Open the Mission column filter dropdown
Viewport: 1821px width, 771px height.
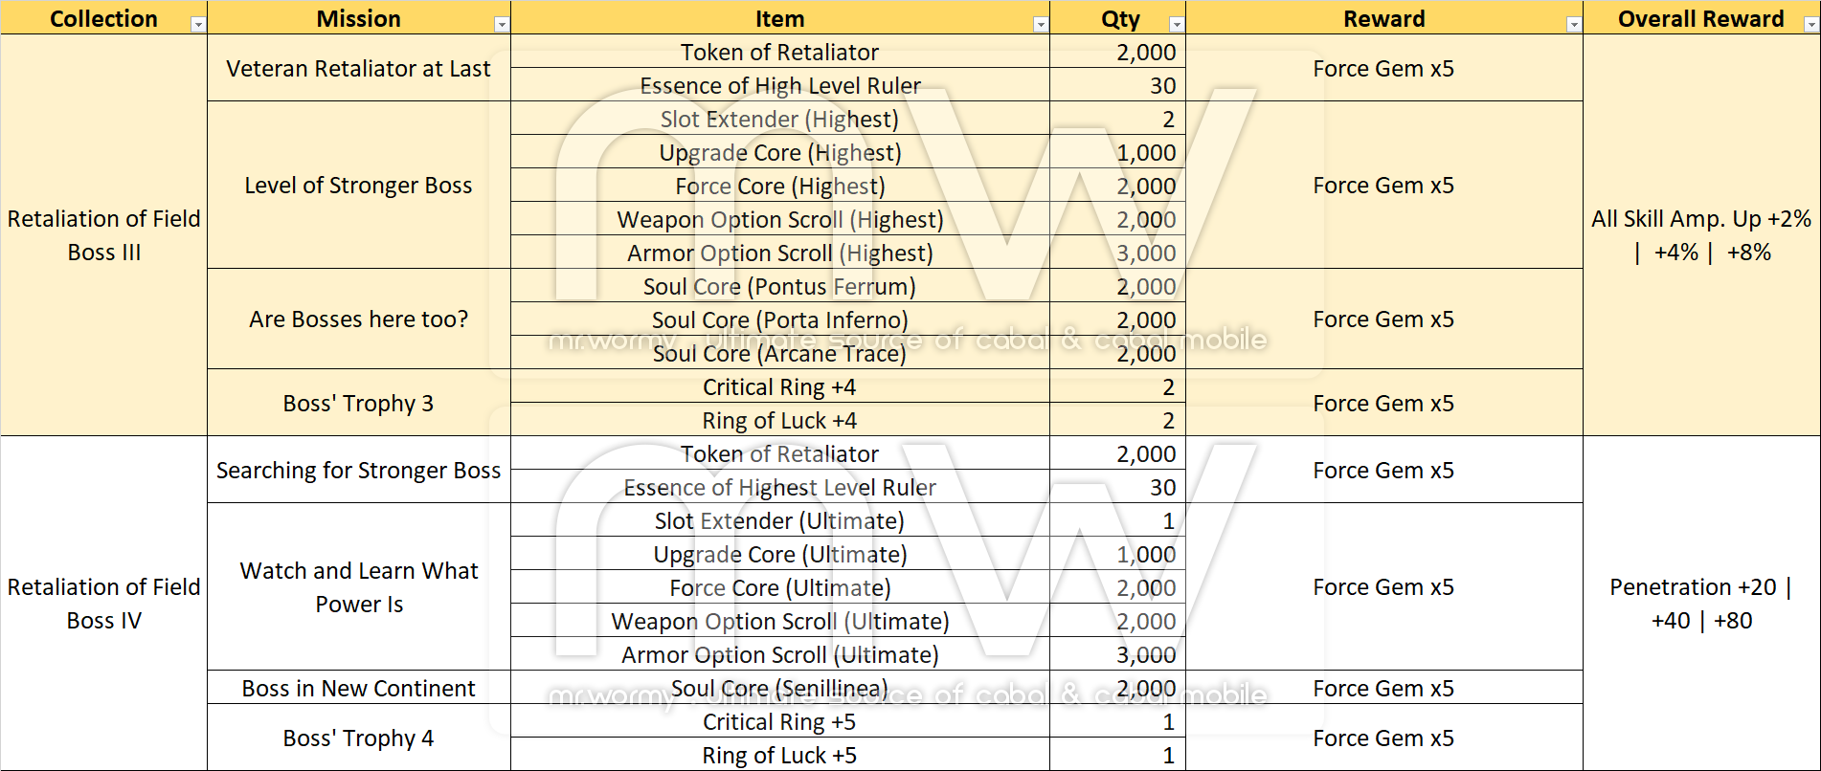tap(502, 25)
